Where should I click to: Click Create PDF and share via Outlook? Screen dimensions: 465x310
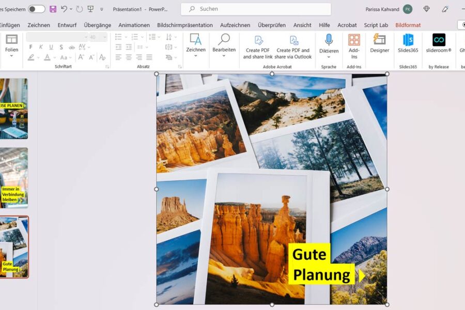(x=293, y=47)
